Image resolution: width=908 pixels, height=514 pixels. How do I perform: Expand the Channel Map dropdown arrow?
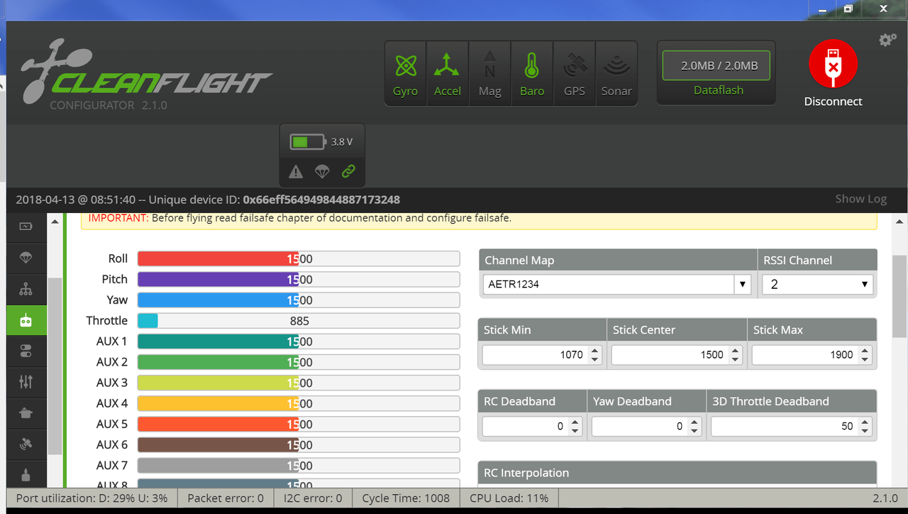pos(742,285)
